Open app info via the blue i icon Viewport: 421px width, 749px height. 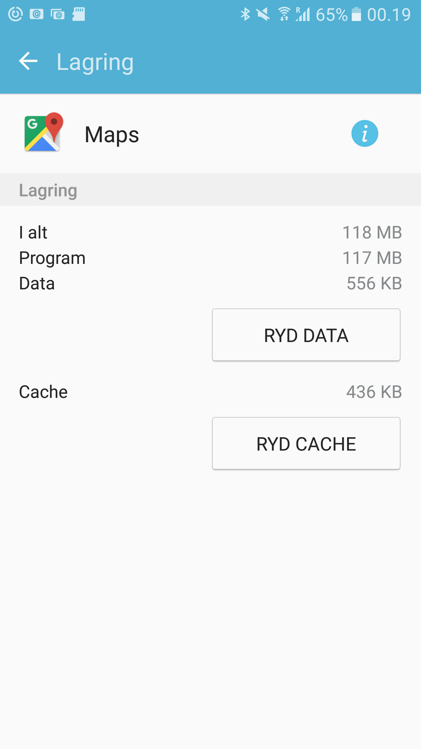[x=365, y=134]
